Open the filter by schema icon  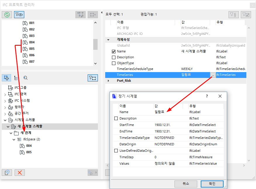(233, 15)
